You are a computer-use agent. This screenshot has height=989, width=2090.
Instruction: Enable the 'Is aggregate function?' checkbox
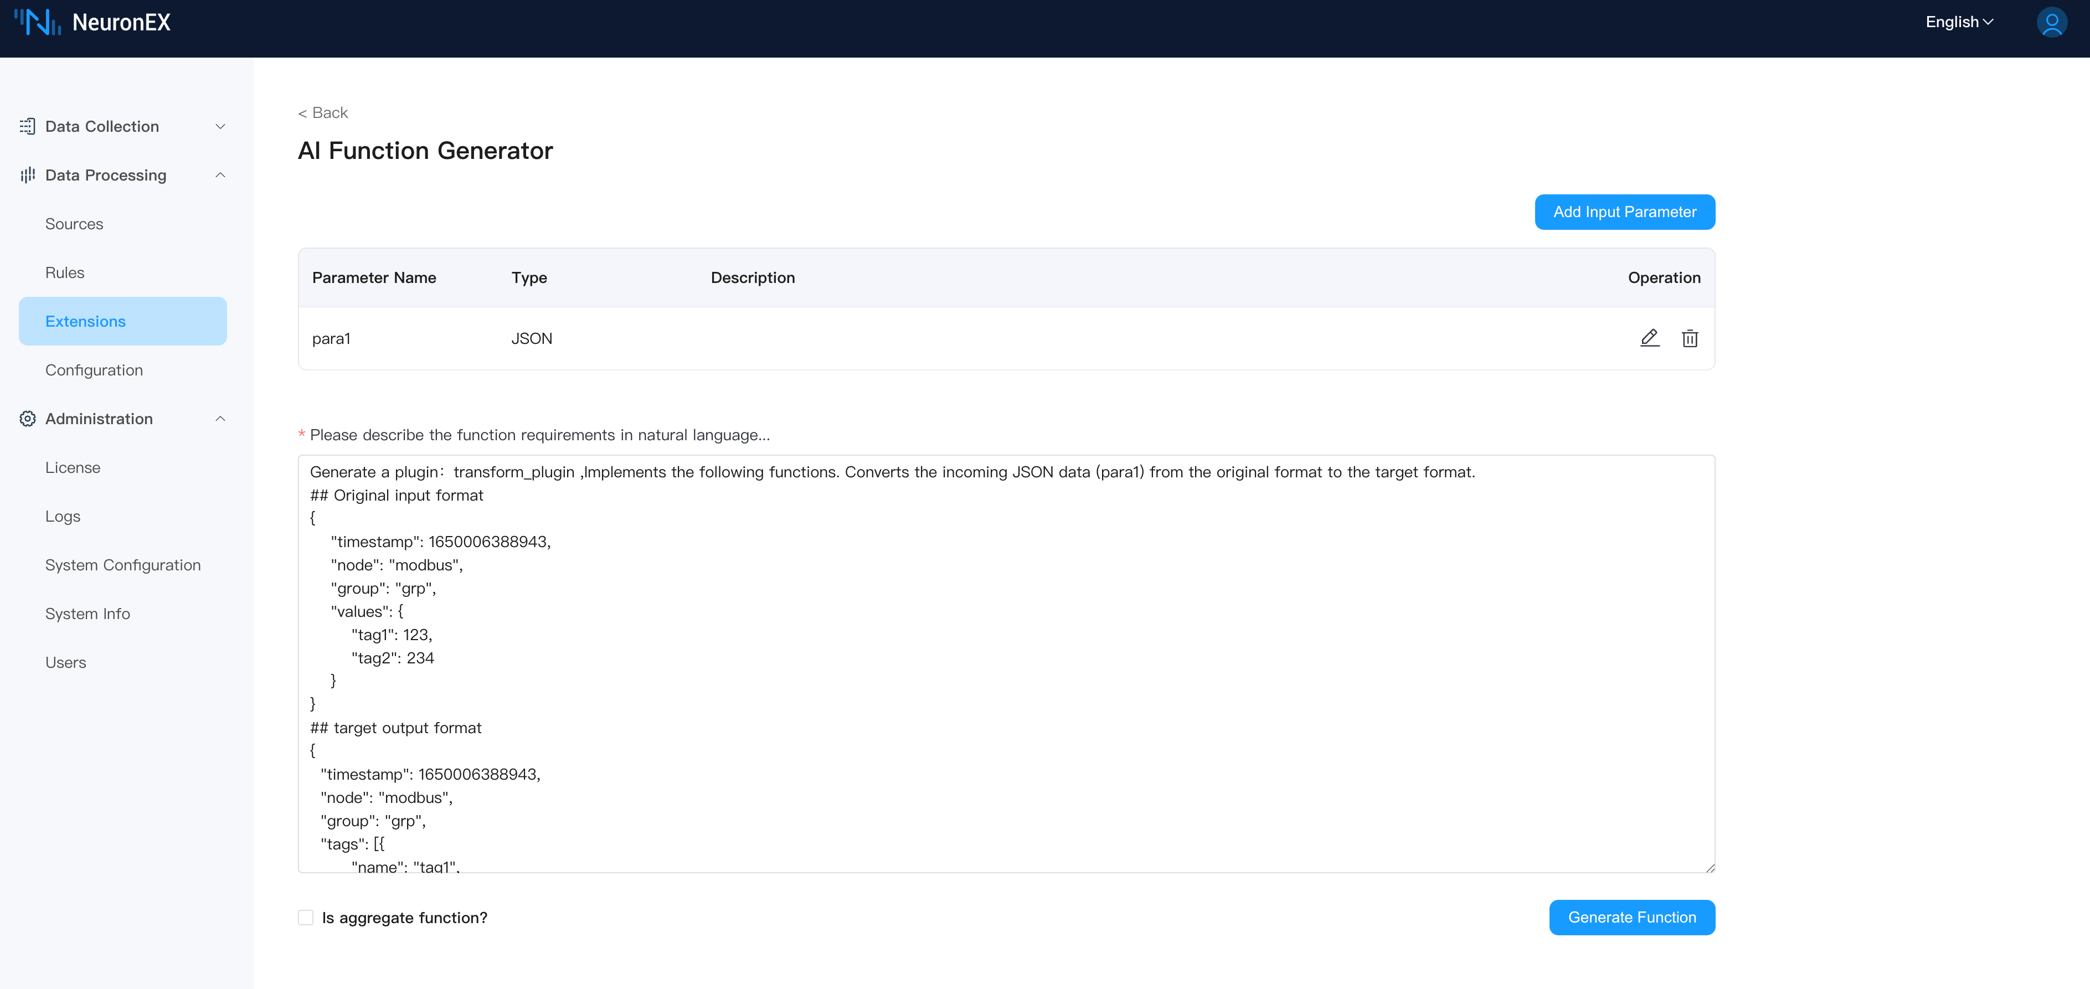[306, 918]
